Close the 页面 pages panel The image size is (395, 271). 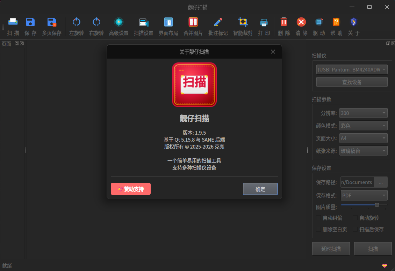click(x=22, y=44)
